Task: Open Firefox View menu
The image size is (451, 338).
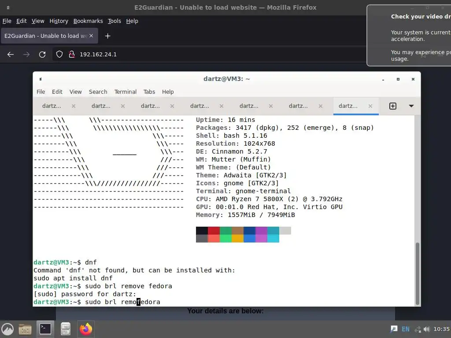Action: (x=38, y=21)
